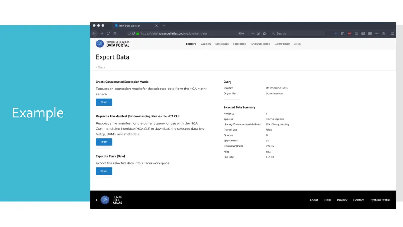Go to the browser home page icon
The image size is (403, 227).
tap(115, 33)
